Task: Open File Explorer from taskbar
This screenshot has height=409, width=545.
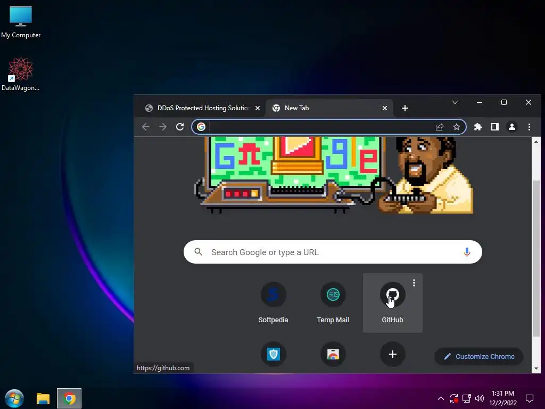Action: pos(43,398)
